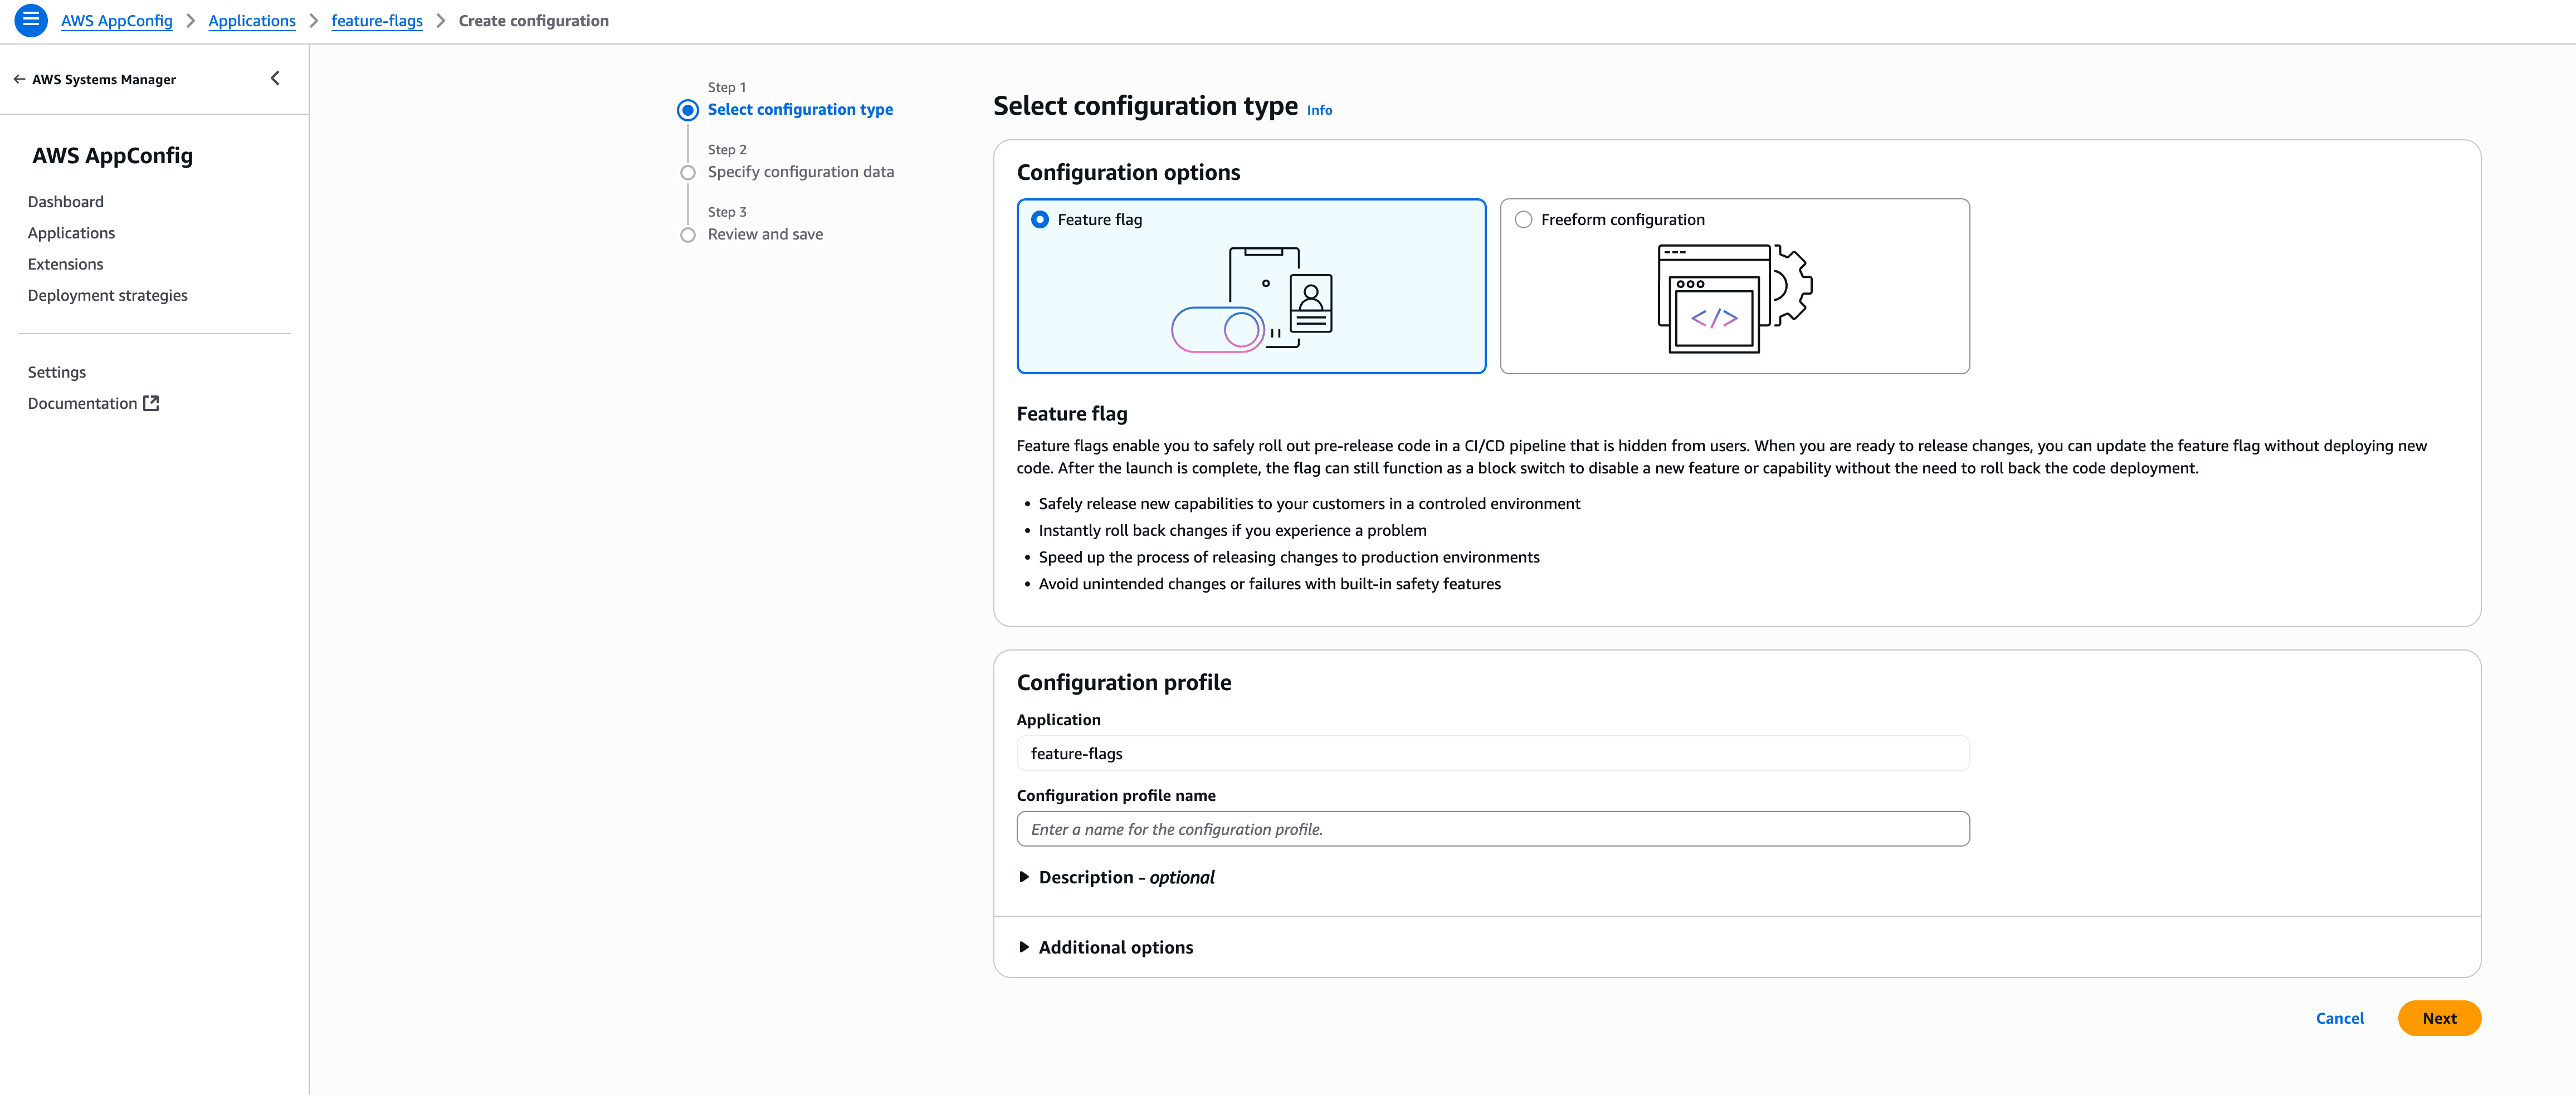This screenshot has width=2576, height=1095.
Task: Collapse the side navigation panel chevron
Action: coord(275,78)
